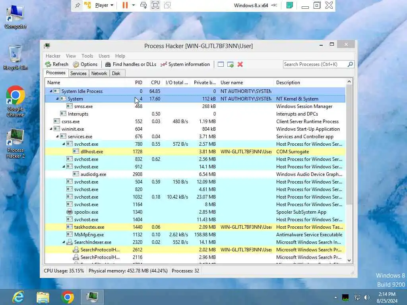
Task: Switch to the Network tab
Action: click(99, 73)
